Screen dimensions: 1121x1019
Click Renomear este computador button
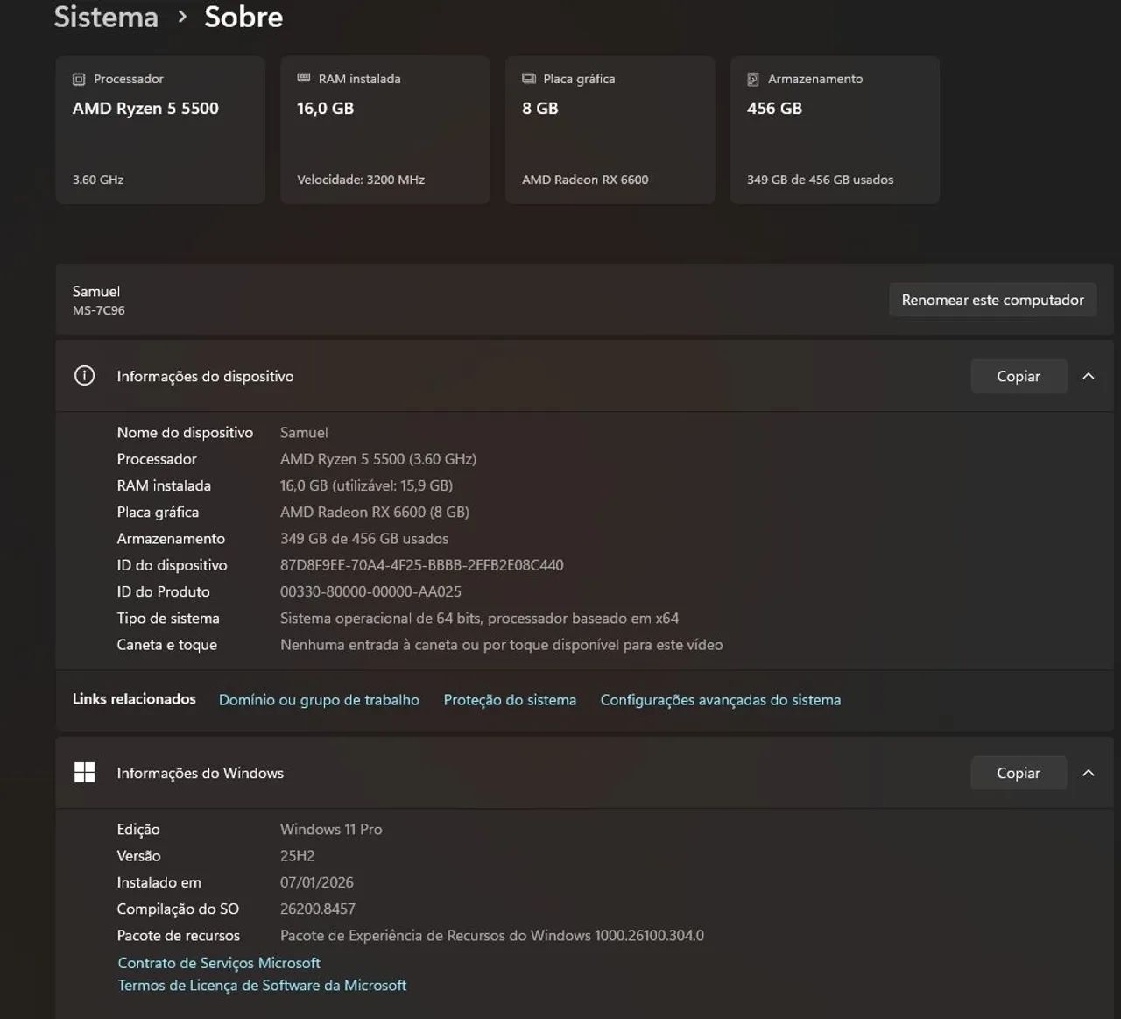click(x=992, y=300)
